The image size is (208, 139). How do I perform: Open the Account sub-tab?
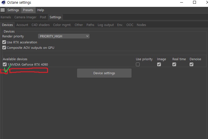[22, 25]
